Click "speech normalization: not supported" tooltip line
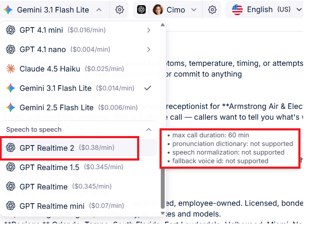The height and width of the screenshot is (226, 313). pyautogui.click(x=228, y=152)
